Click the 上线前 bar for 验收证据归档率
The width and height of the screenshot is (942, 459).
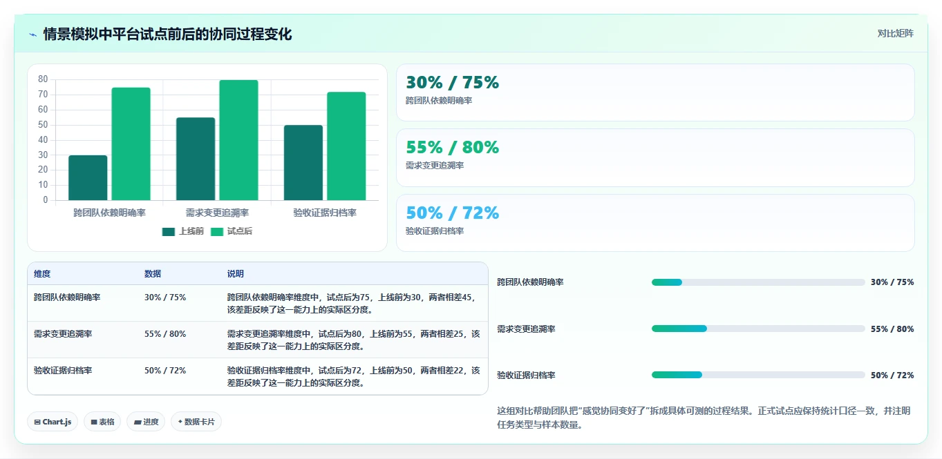click(303, 163)
